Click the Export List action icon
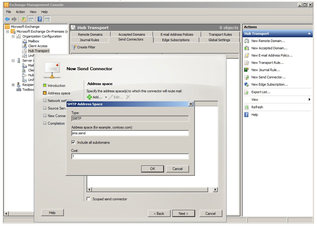Screen dimensions: 317x226 [246, 92]
